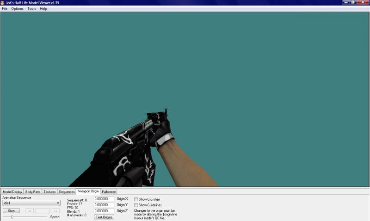The height and width of the screenshot is (221, 370).
Task: Minimize the model viewer window
Action: point(345,2)
